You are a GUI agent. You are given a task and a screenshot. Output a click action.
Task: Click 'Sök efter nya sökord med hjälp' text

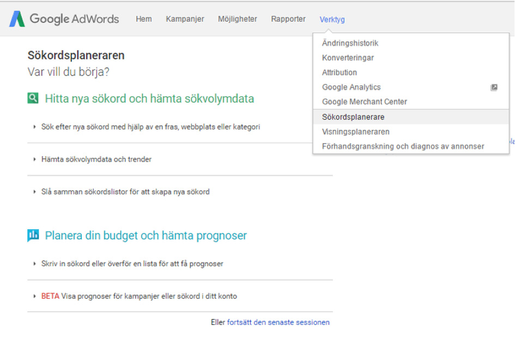point(150,127)
